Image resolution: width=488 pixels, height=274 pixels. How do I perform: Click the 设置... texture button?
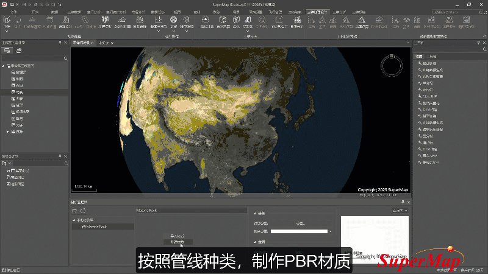point(300,223)
